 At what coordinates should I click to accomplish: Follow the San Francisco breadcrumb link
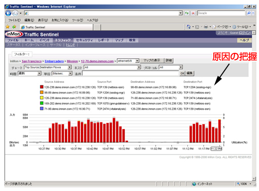31,61
